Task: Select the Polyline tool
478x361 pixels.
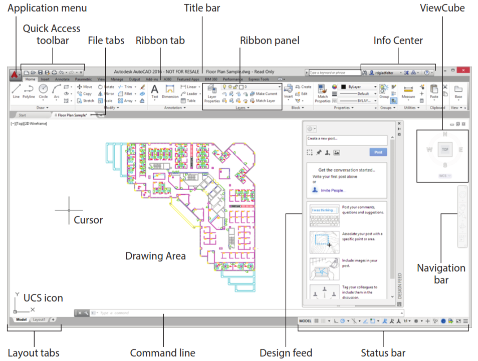Action: pos(29,89)
